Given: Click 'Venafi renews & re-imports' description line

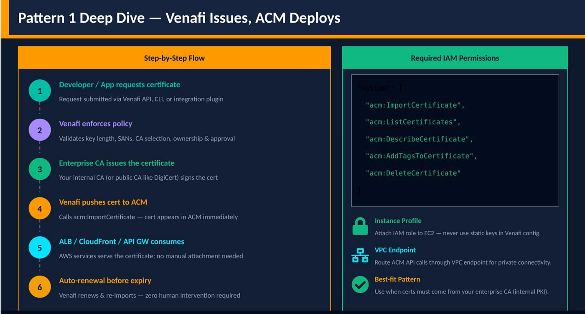Looking at the screenshot, I should [150, 295].
